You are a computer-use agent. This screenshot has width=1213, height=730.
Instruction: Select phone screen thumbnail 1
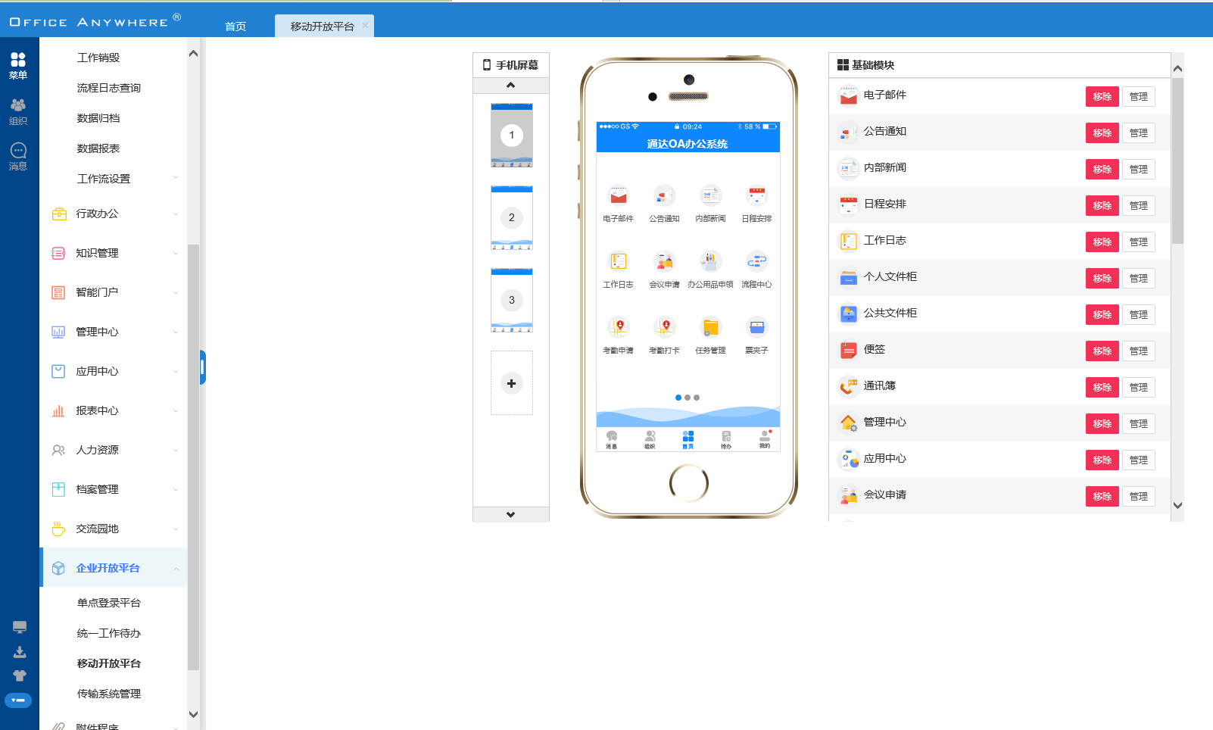pos(512,136)
